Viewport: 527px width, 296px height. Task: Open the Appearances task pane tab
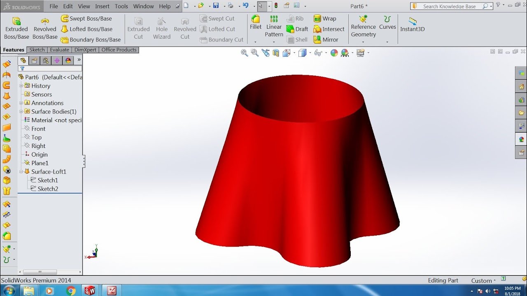(521, 139)
